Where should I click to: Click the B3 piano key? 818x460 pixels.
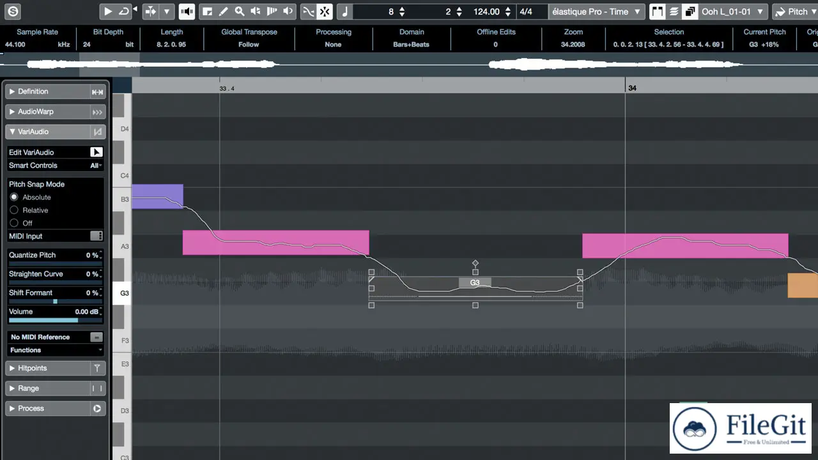click(122, 199)
